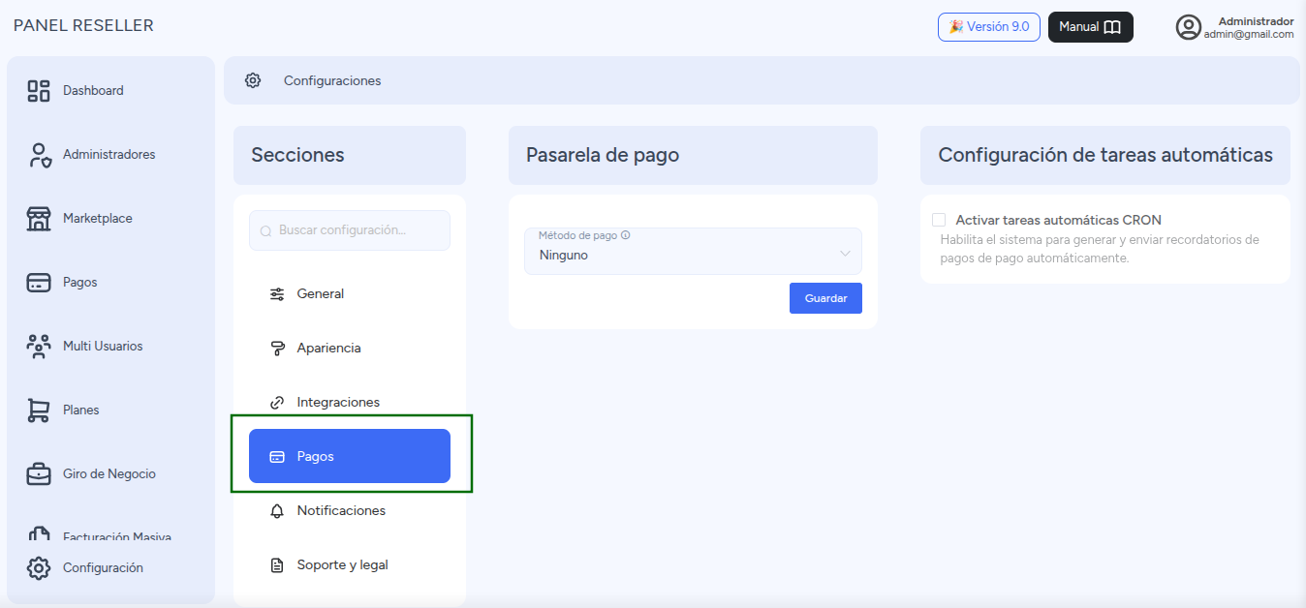Open the Dashboard grid icon

click(x=39, y=91)
